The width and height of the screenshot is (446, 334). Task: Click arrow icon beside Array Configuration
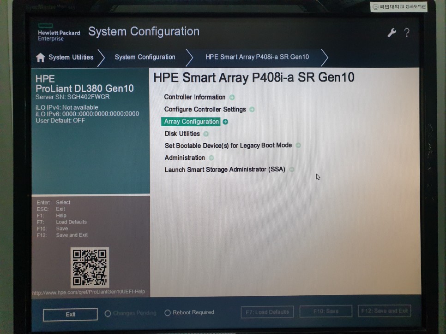click(225, 122)
